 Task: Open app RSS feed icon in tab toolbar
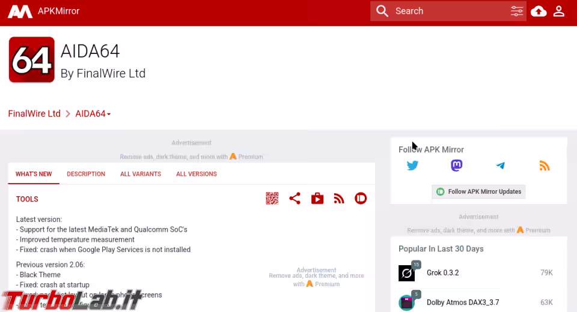(339, 199)
